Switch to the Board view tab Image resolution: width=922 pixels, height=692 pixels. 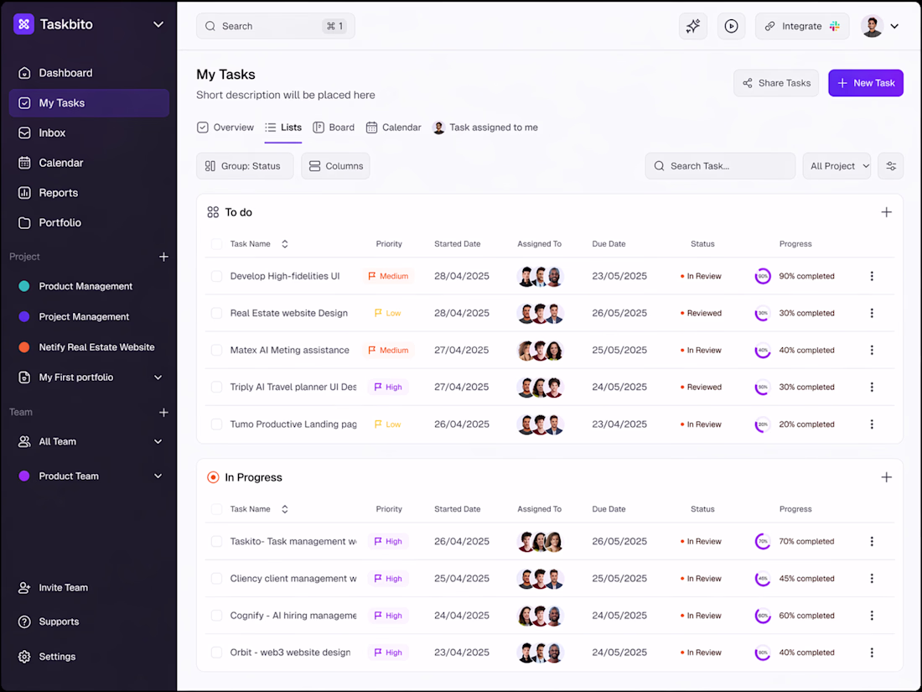pos(334,127)
